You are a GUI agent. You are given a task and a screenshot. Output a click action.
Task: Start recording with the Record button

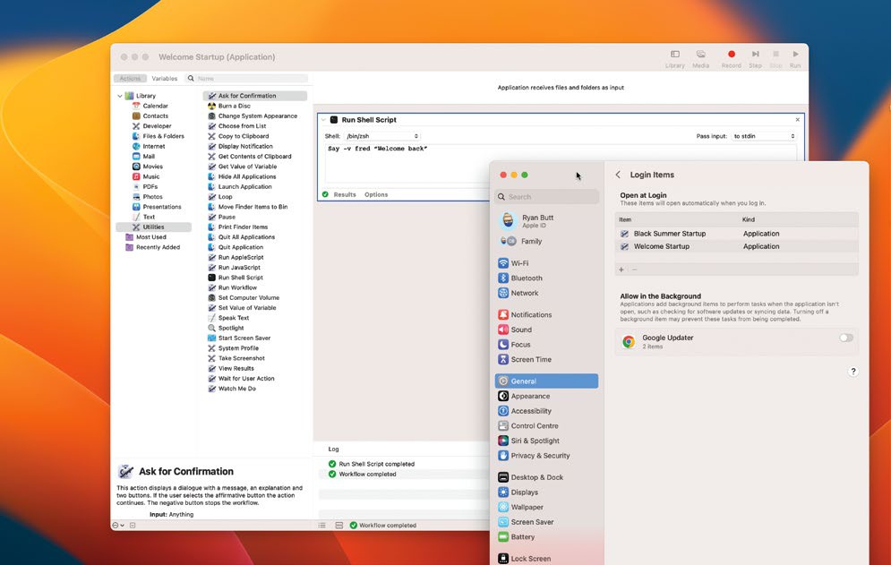tap(732, 58)
